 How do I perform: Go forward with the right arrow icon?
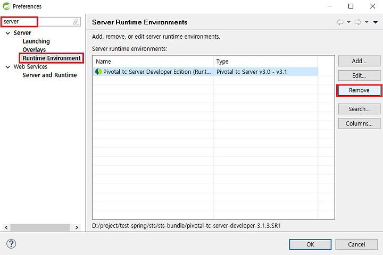pos(358,22)
